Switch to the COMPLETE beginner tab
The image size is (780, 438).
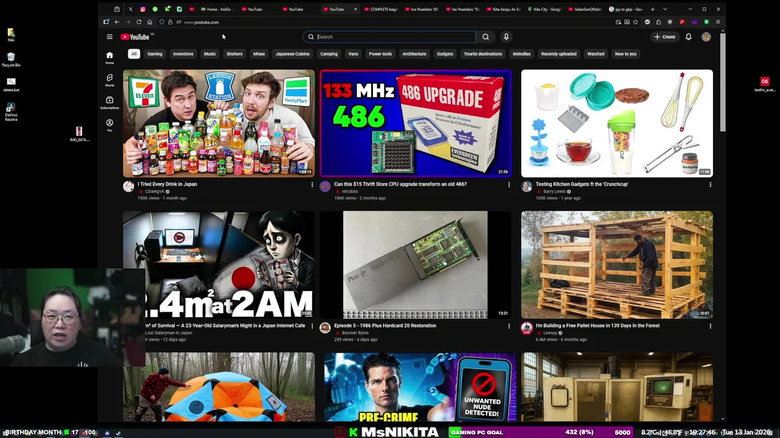tap(380, 9)
